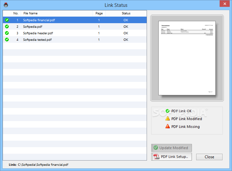Click the OK status of Softpedia header.pdf
232x171 pixels.
pyautogui.click(x=126, y=33)
